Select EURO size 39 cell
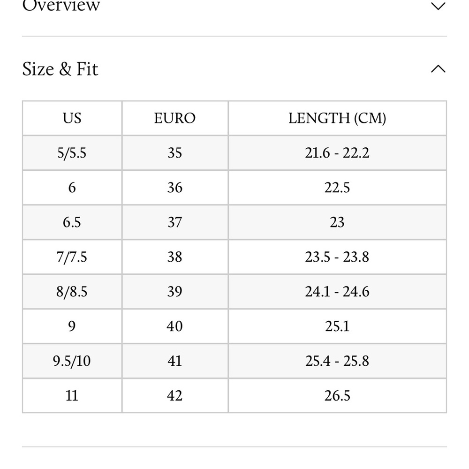 (175, 292)
